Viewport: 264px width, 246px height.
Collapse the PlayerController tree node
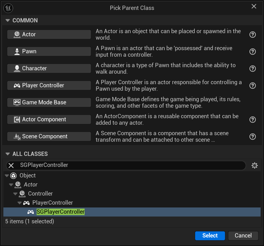tap(19, 203)
